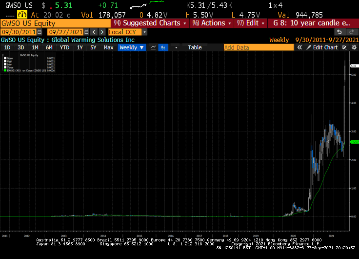The height and width of the screenshot is (259, 359).
Task: Open the Weekly periodicity dropdown
Action: coord(132,47)
